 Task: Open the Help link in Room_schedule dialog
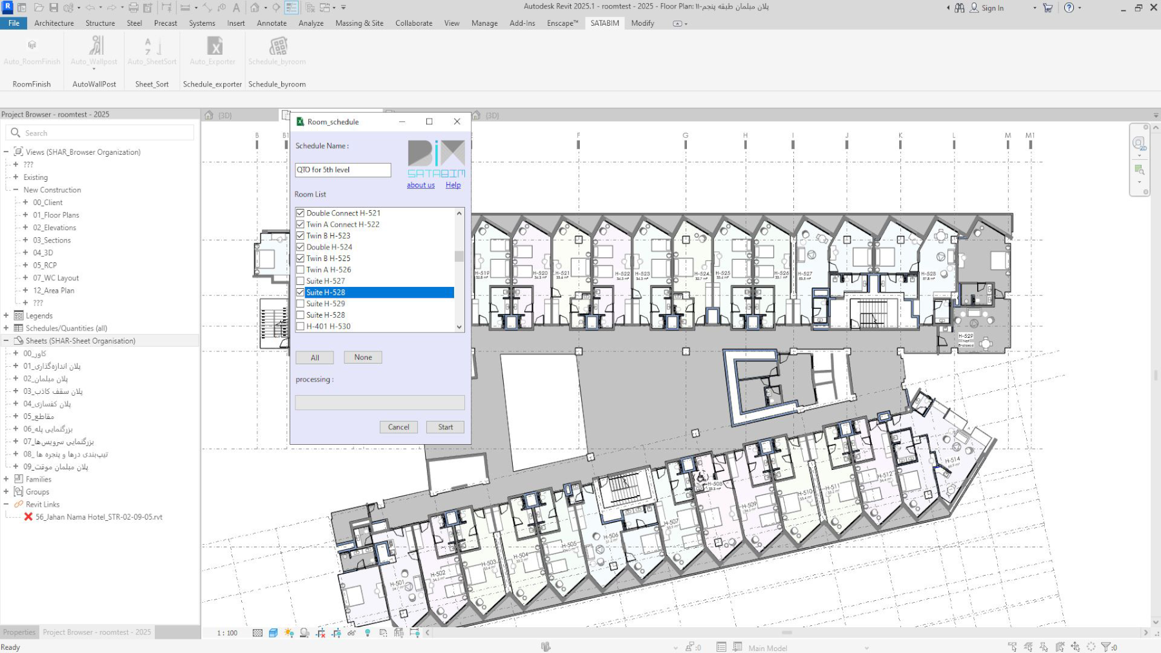453,185
